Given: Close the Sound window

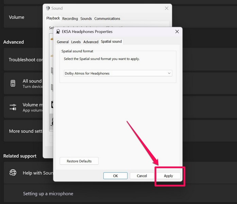Looking at the screenshot, I should (x=166, y=8).
